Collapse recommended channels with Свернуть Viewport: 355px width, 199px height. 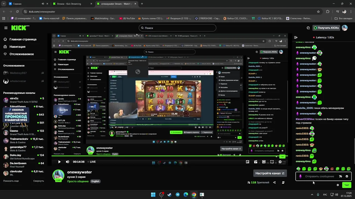click(x=39, y=181)
